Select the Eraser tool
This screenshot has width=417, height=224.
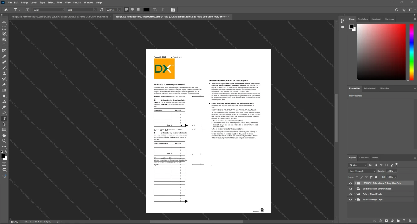point(4,85)
